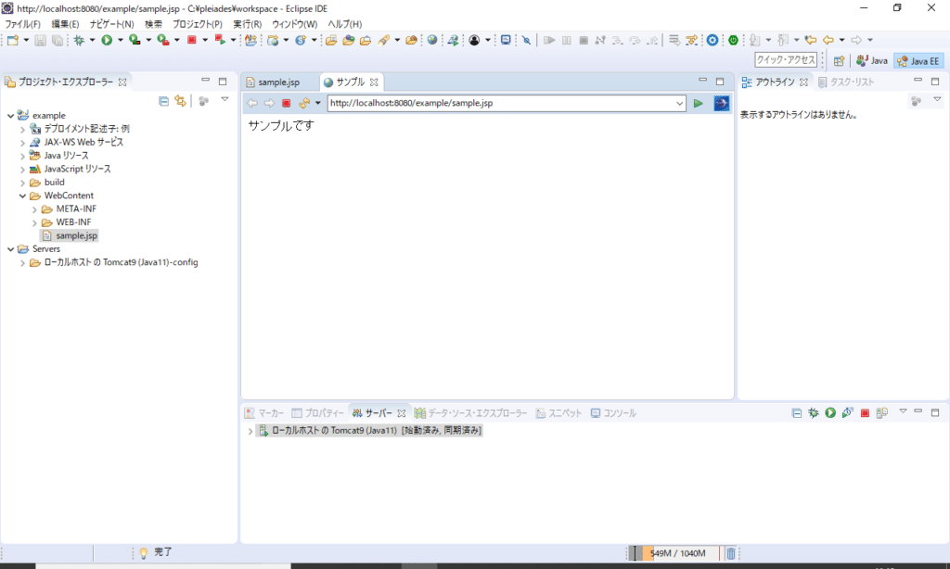Toggle Link with Editor in Project Explorer

180,100
